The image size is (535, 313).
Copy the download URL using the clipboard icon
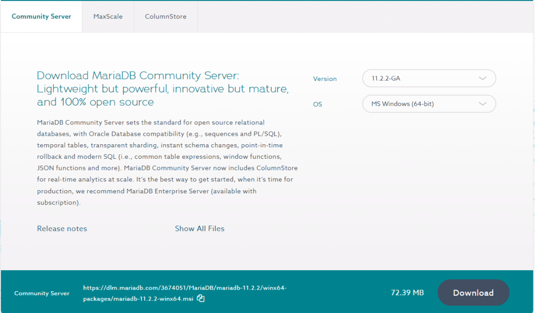201,298
